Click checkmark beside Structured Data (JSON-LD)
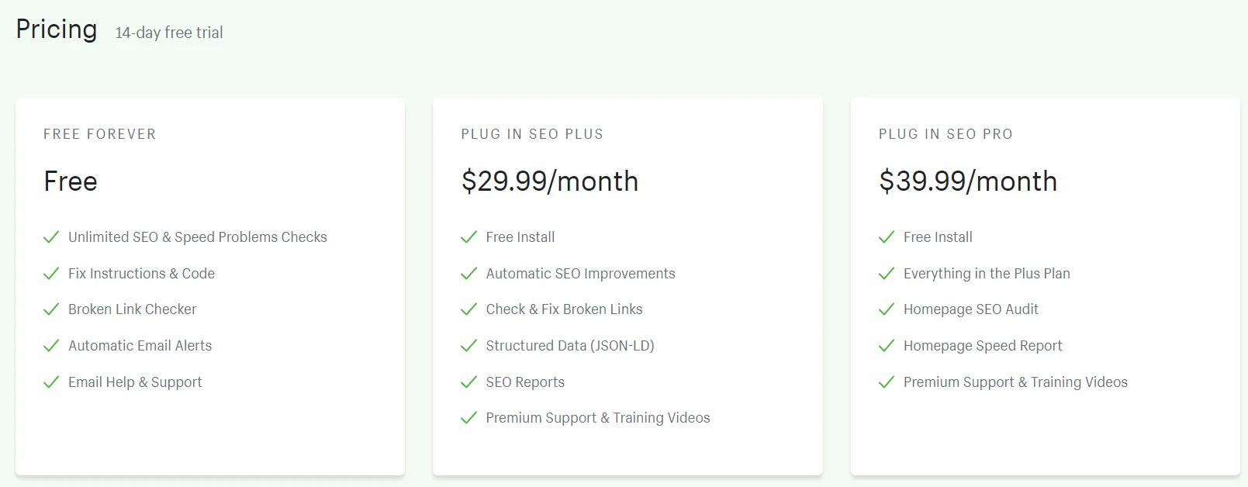 coord(468,346)
